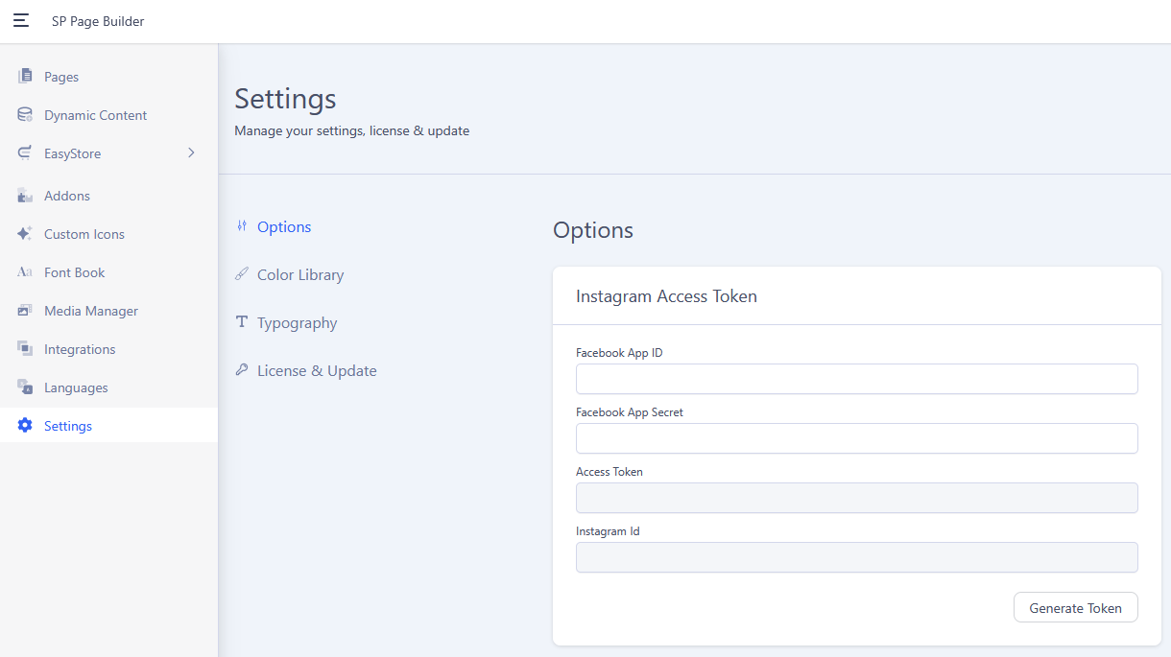Click the EasyStore logo icon

pyautogui.click(x=25, y=153)
